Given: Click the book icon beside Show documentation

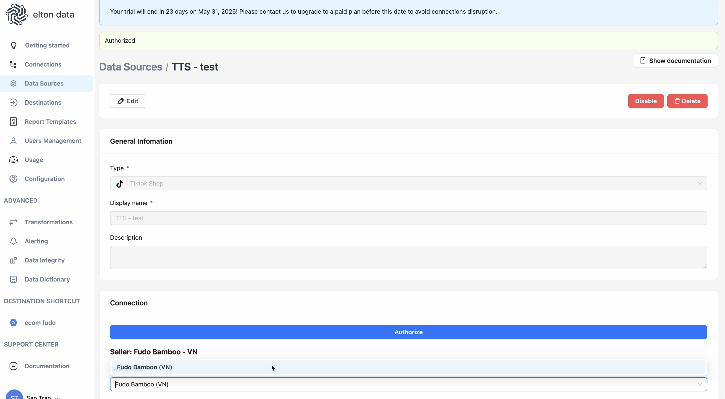Looking at the screenshot, I should (643, 60).
